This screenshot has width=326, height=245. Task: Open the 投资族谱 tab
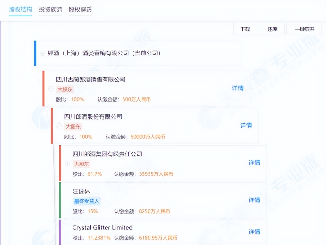[x=50, y=10]
